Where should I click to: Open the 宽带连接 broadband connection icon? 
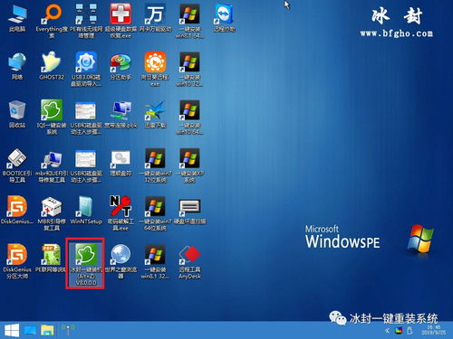tap(120, 115)
